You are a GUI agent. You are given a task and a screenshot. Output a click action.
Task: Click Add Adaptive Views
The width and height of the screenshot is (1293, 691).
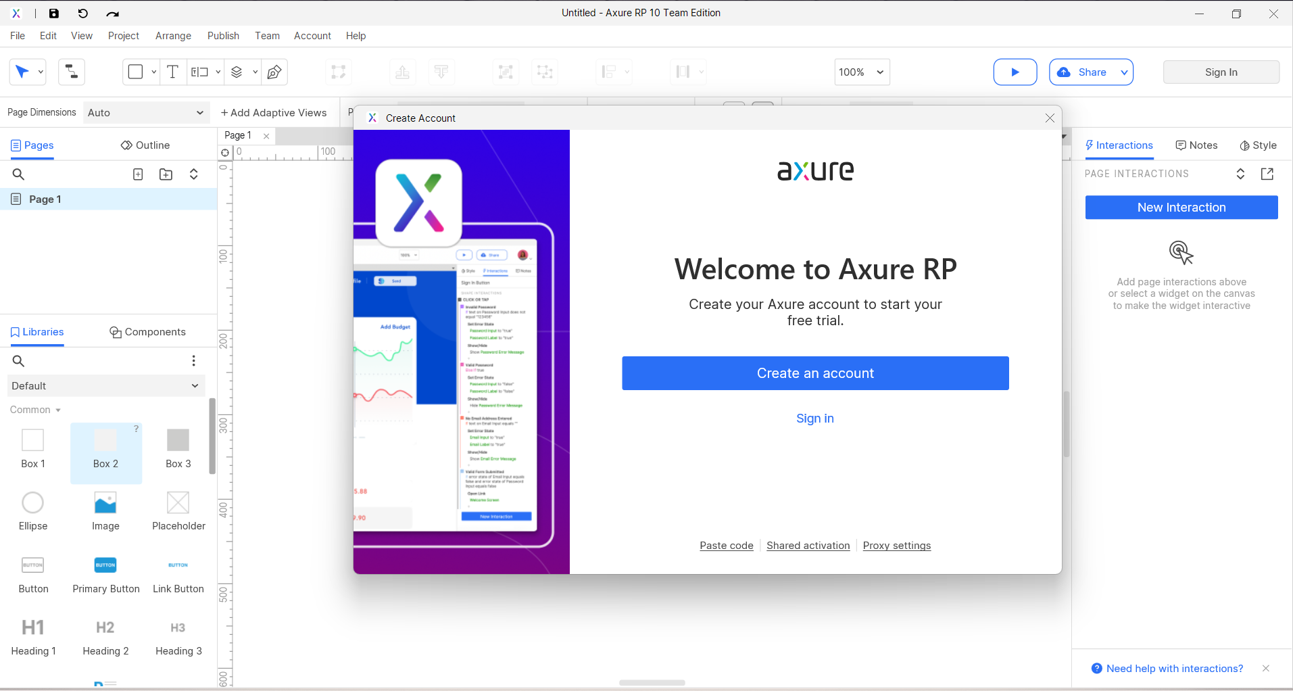click(274, 112)
